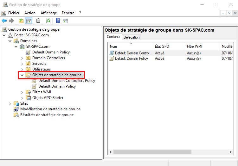Click the Up one level folder icon
The height and width of the screenshot is (166, 238).
(21, 21)
